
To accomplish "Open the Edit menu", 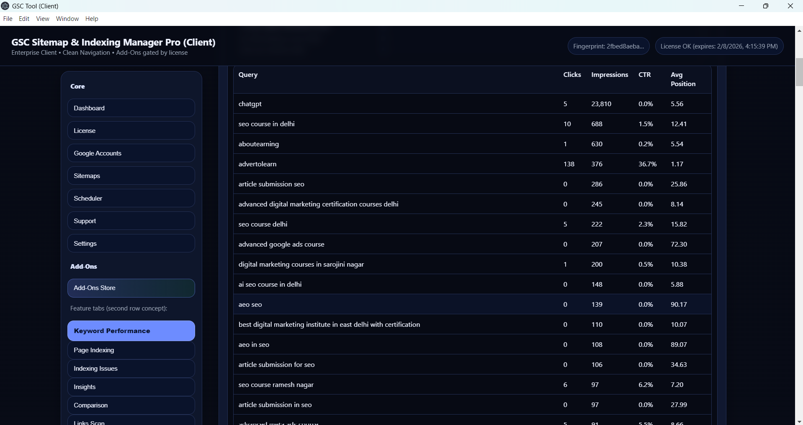I will 24,19.
